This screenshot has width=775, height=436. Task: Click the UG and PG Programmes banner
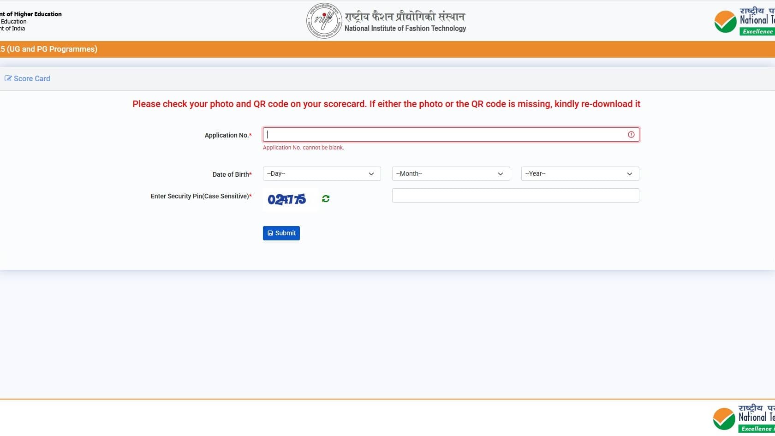49,49
